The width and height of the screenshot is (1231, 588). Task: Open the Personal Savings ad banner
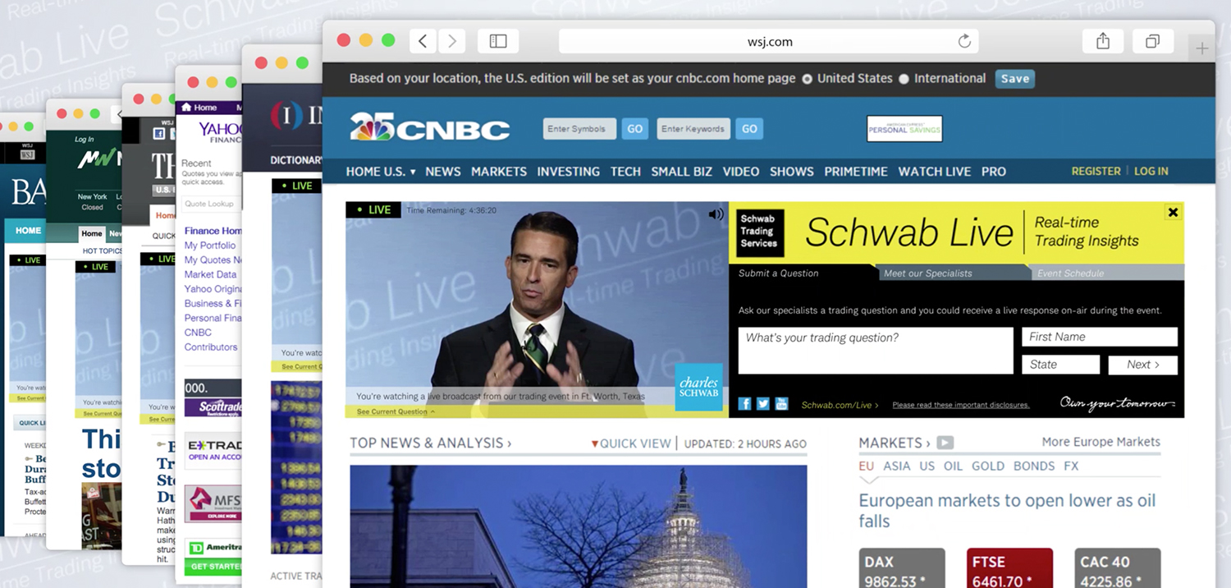904,129
